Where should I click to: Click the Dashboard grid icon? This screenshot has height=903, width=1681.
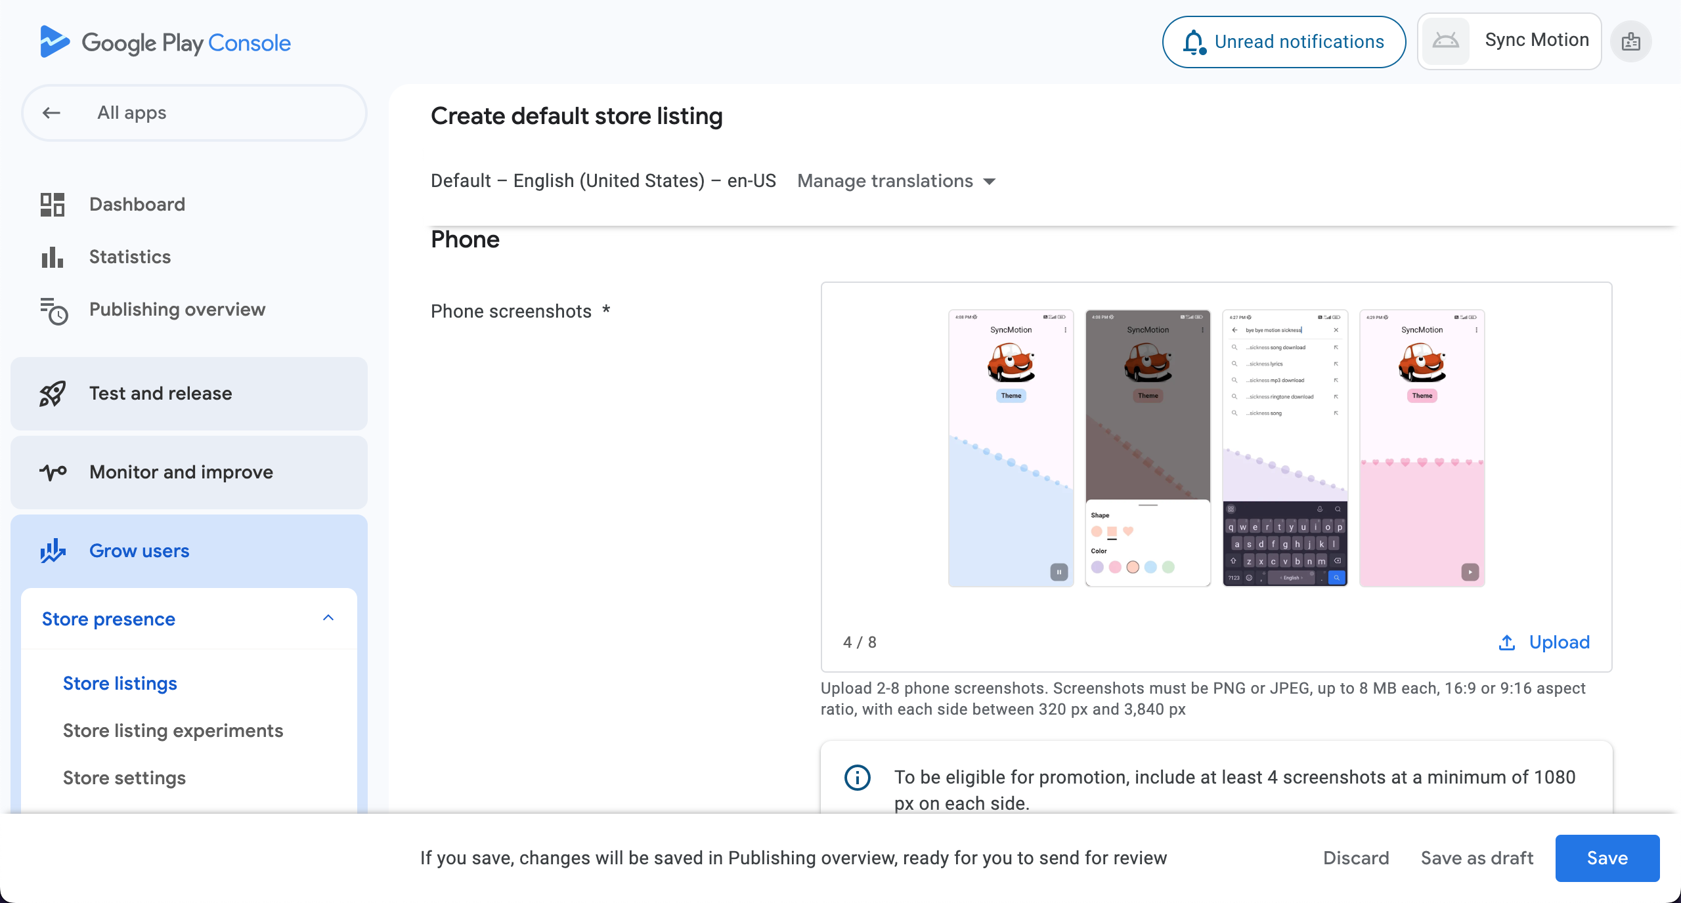click(53, 205)
